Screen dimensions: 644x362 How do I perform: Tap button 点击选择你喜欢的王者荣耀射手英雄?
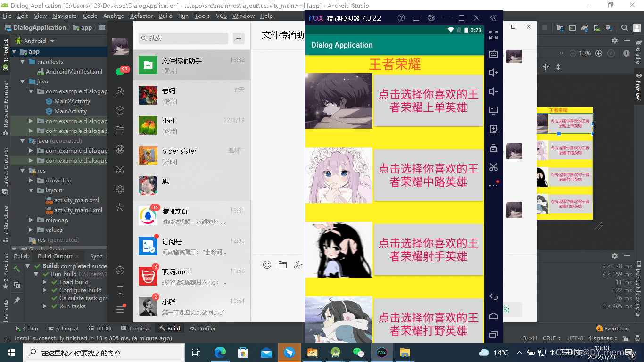click(x=428, y=250)
